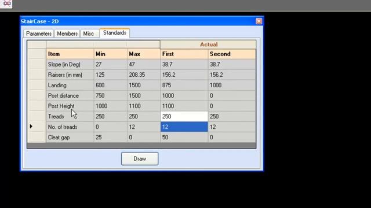Screen dimensions: 371x208
Task: Click Post Height First value 1100
Action: pyautogui.click(x=184, y=106)
